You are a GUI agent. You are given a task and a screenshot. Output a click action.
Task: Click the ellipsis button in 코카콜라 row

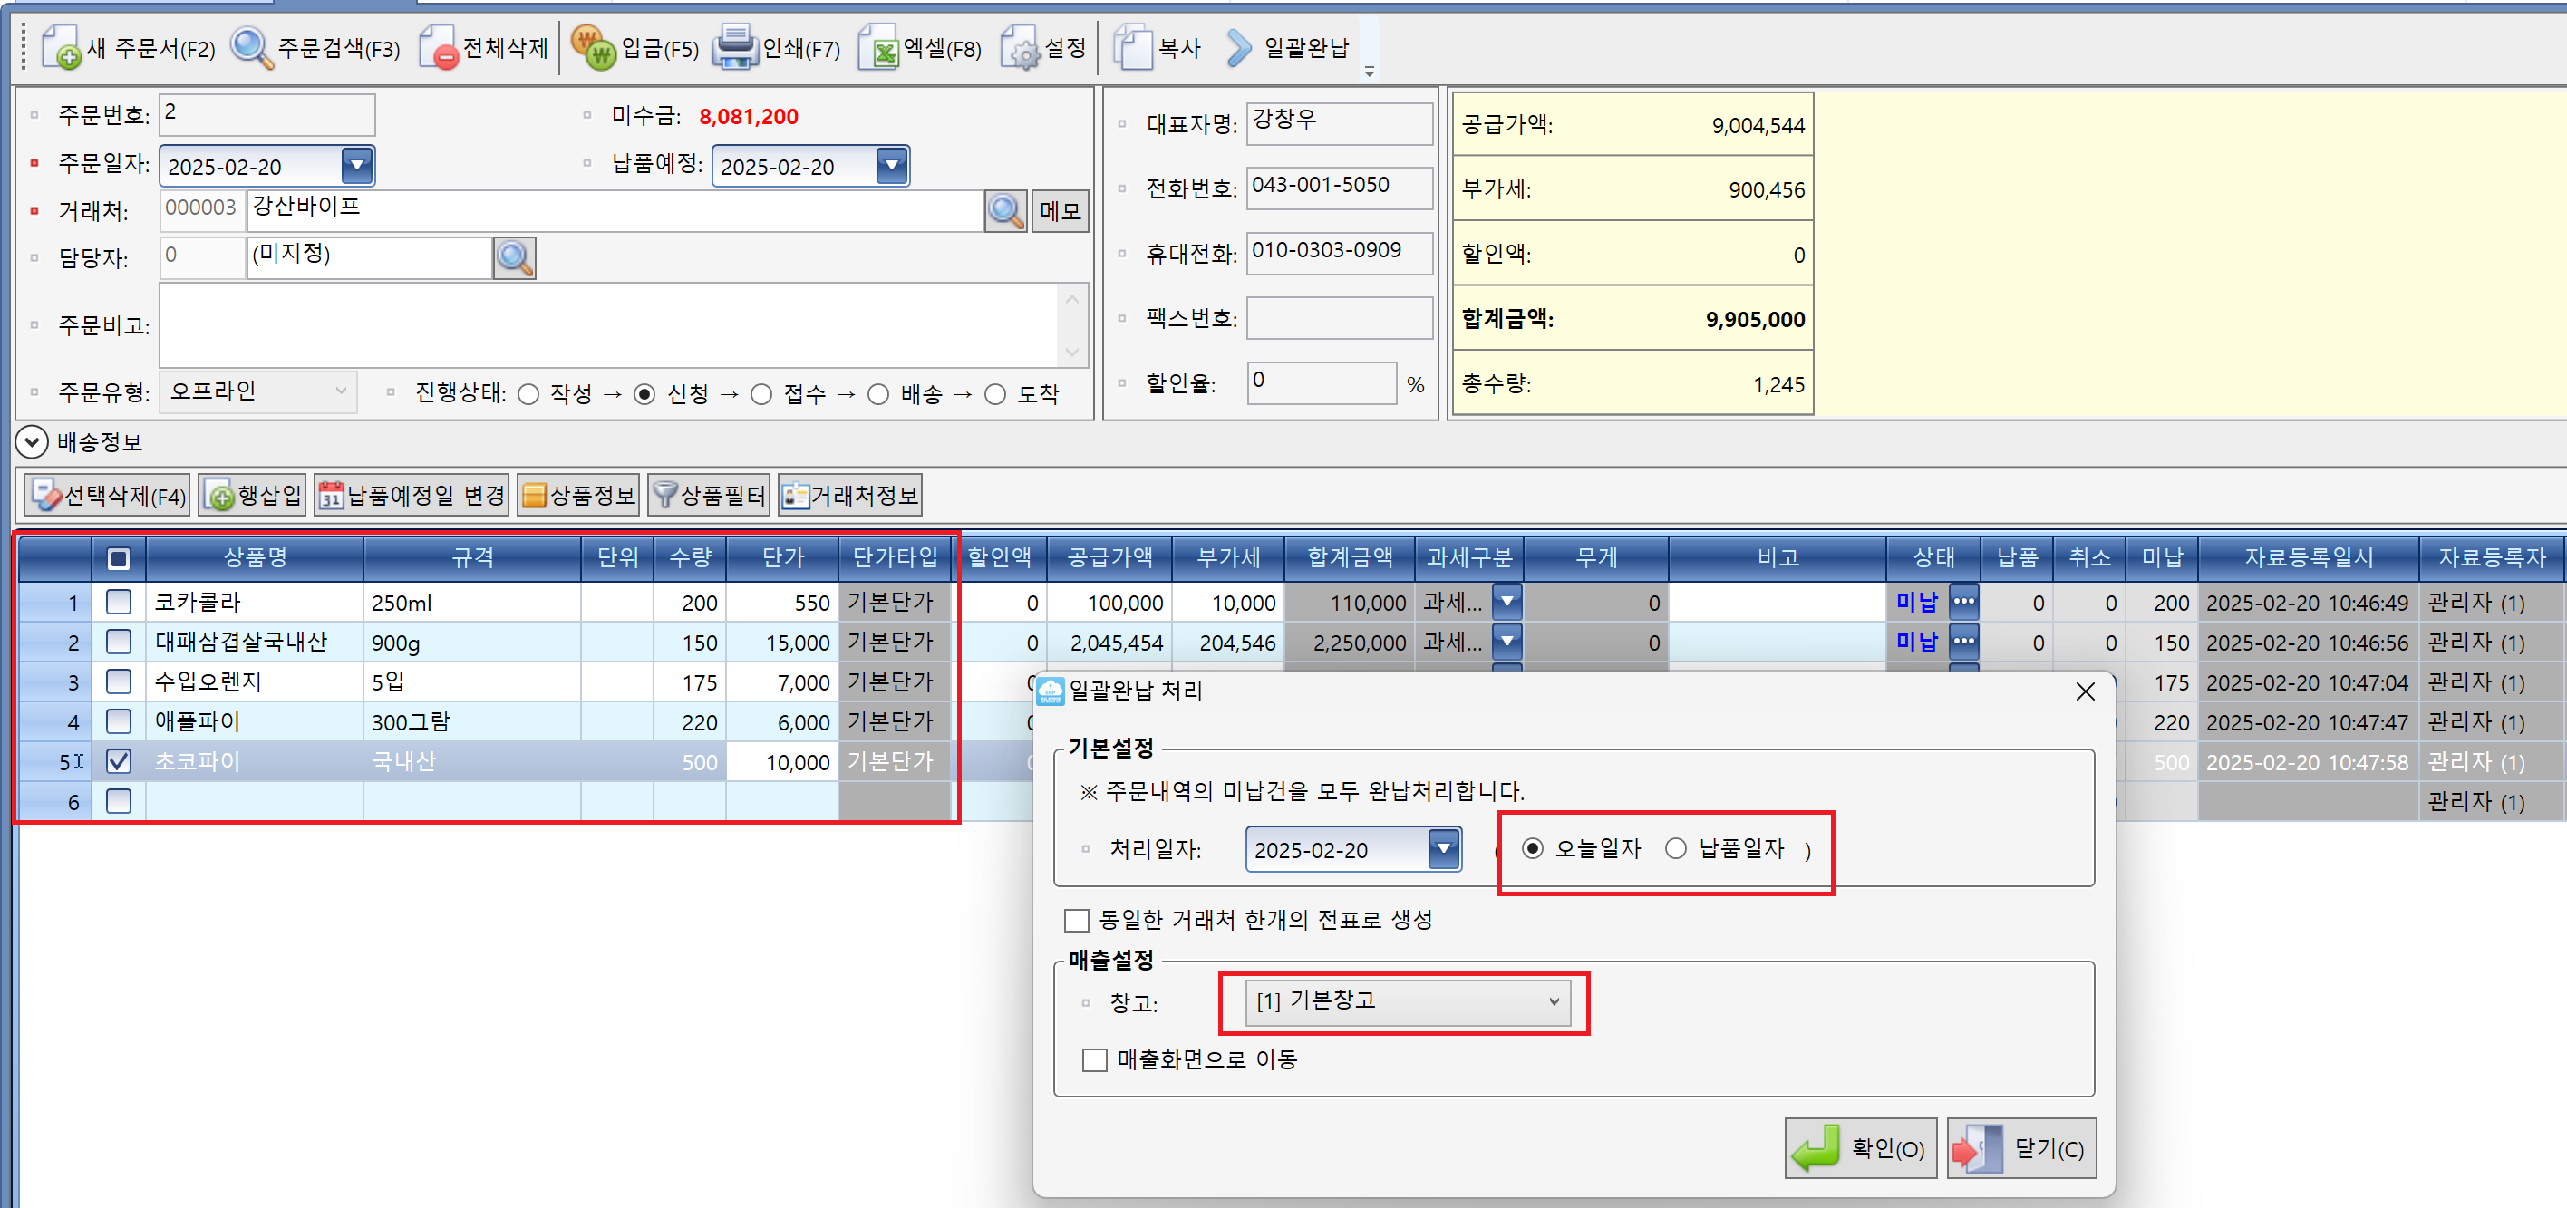click(x=1963, y=602)
